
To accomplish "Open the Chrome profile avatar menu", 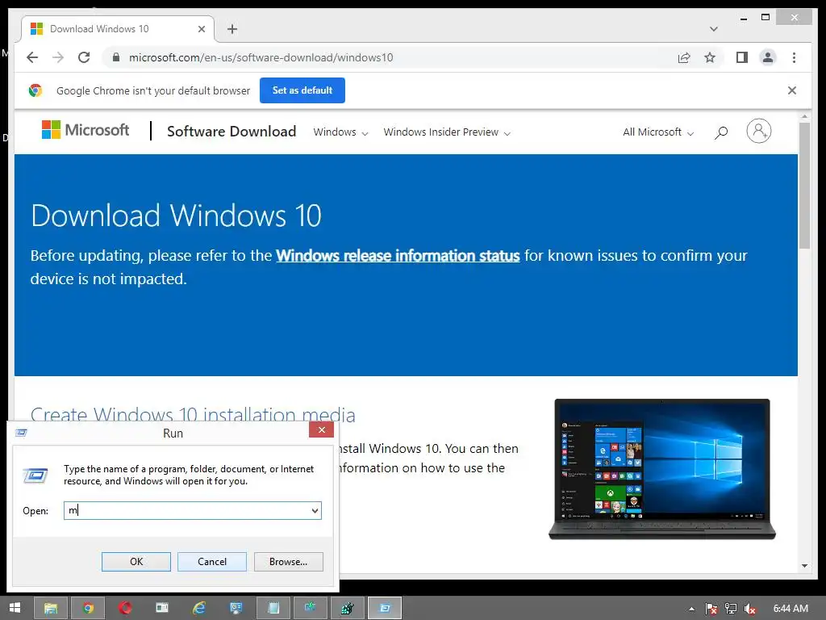I will (x=768, y=57).
